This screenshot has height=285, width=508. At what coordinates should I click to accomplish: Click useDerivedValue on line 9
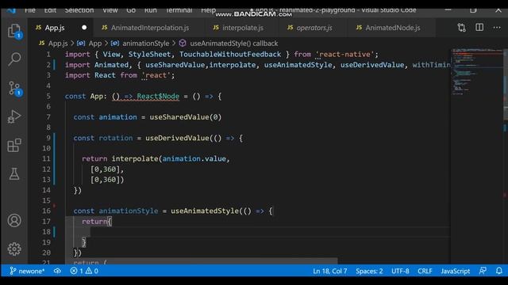[x=177, y=138]
